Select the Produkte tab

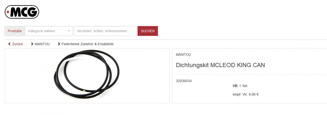[15, 31]
